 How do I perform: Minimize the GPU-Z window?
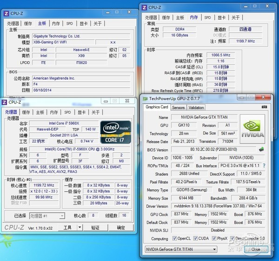(242, 98)
